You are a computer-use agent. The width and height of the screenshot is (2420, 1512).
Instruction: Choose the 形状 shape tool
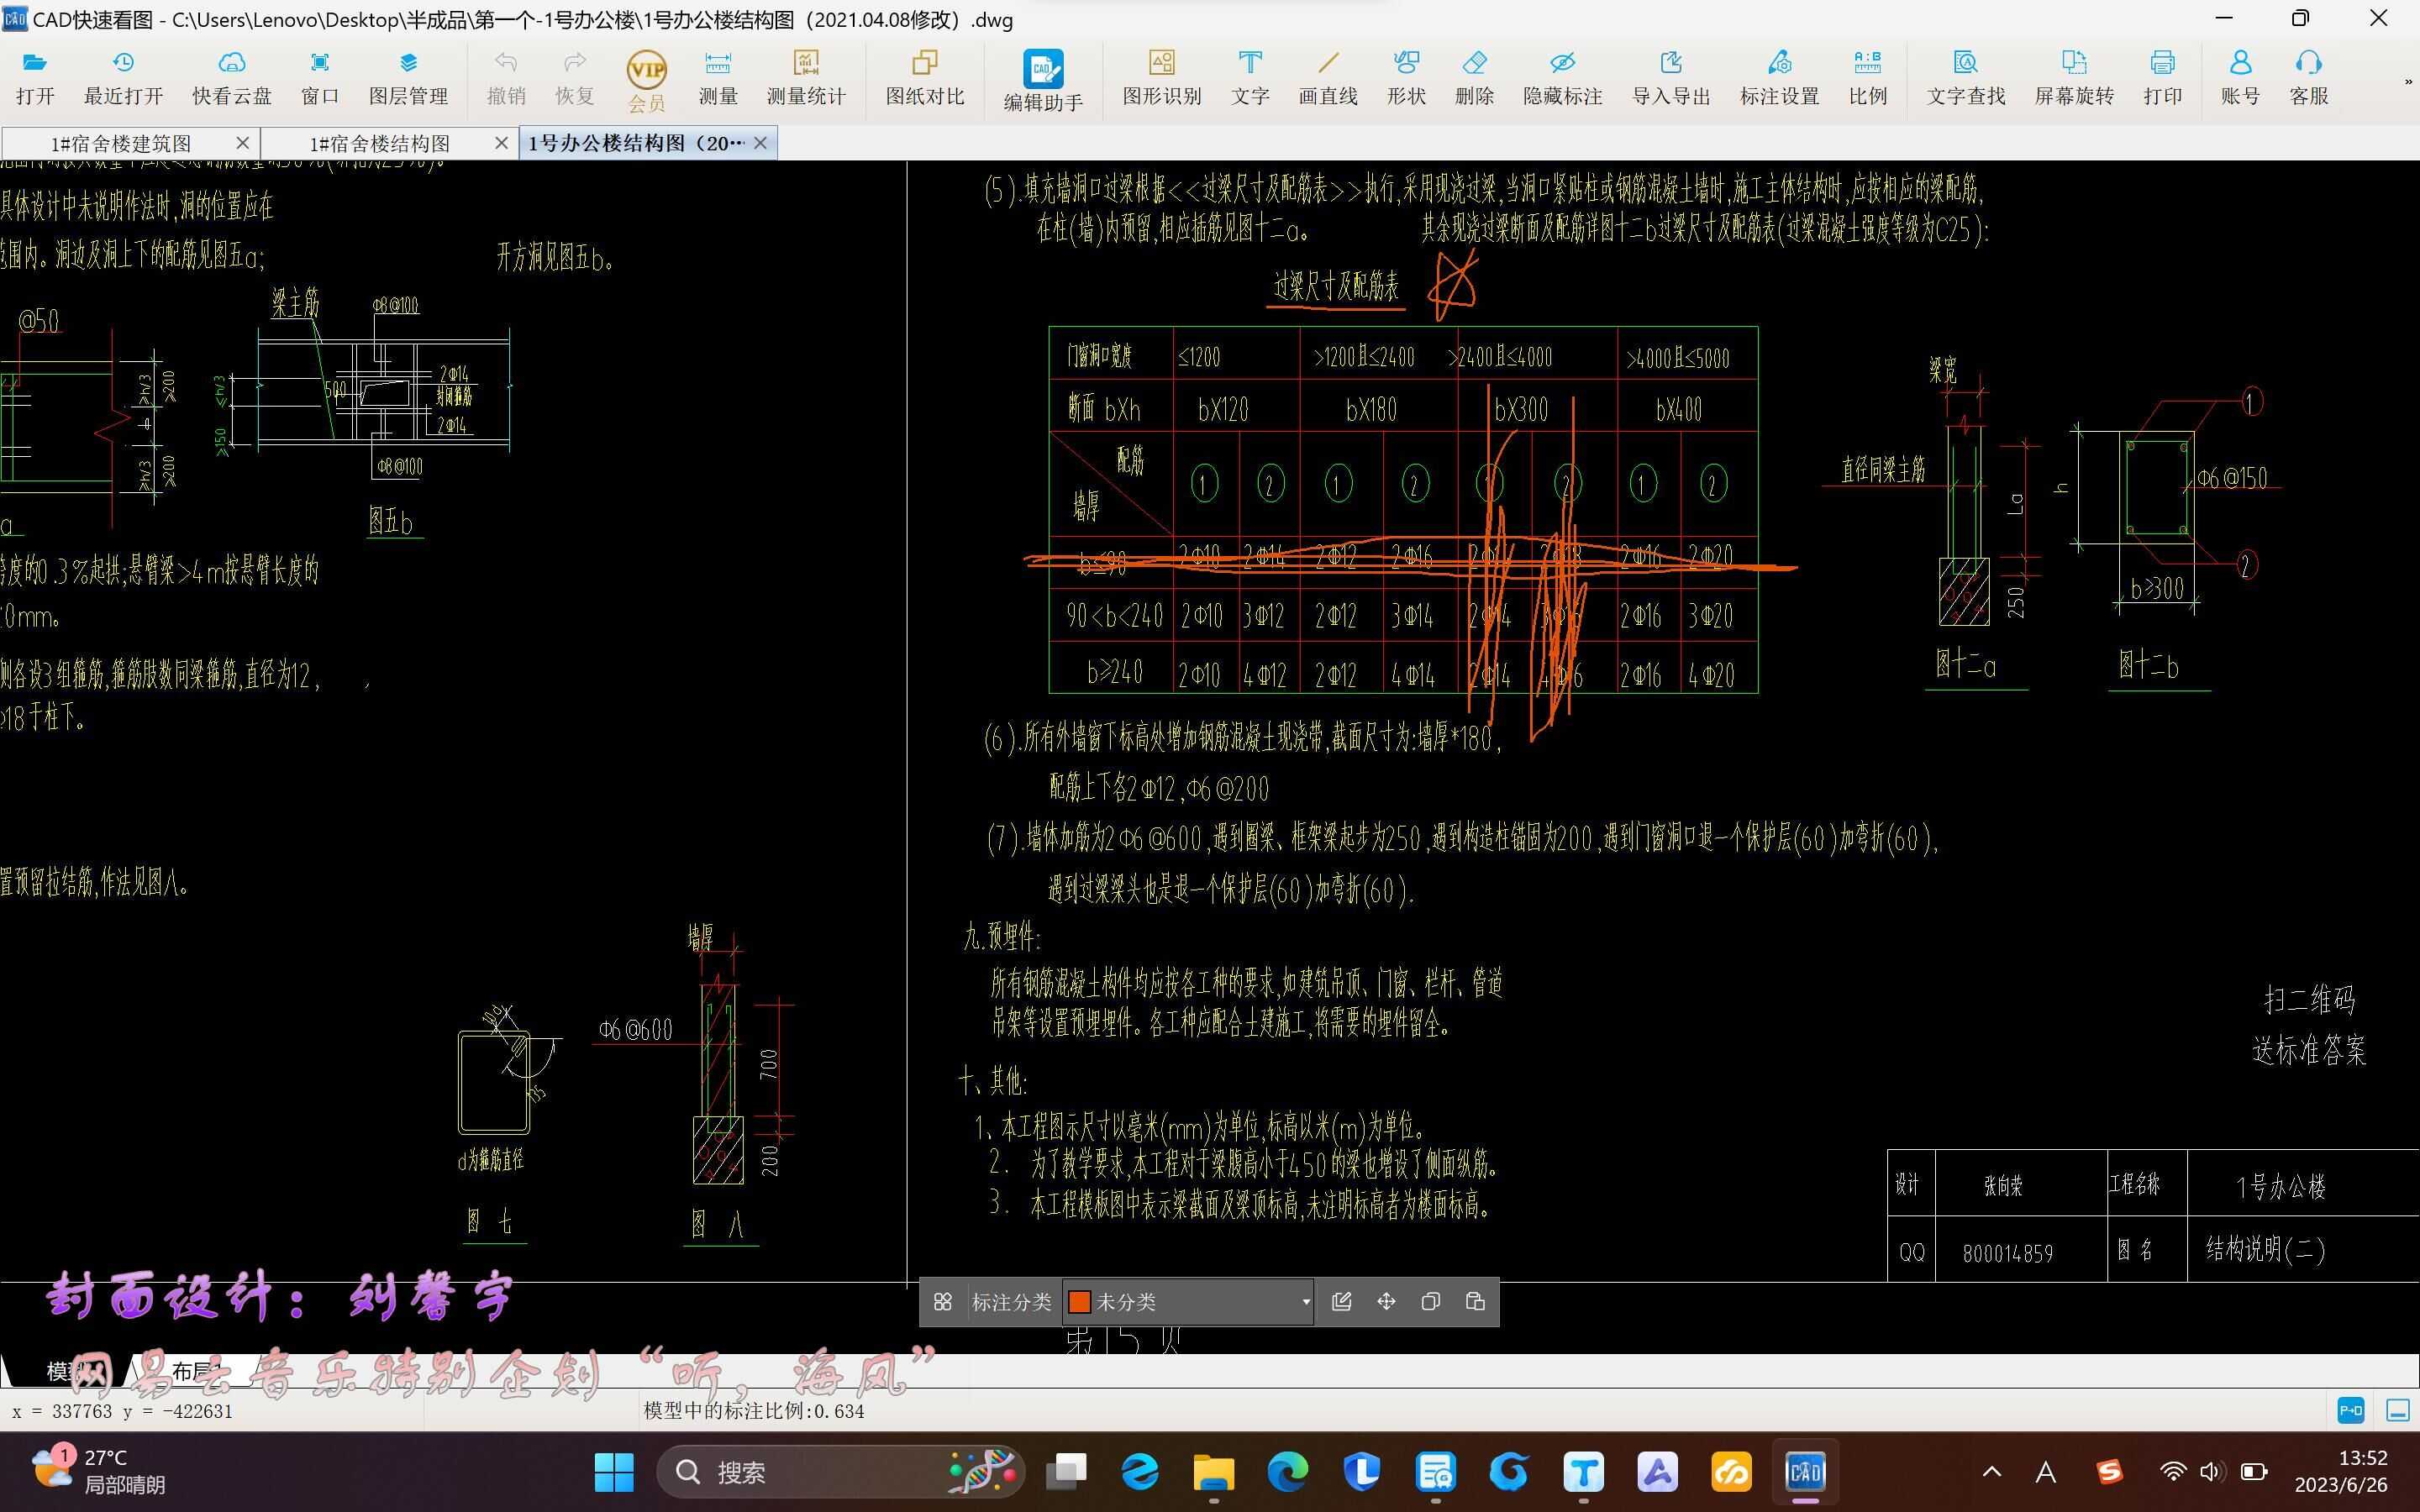pos(1406,78)
